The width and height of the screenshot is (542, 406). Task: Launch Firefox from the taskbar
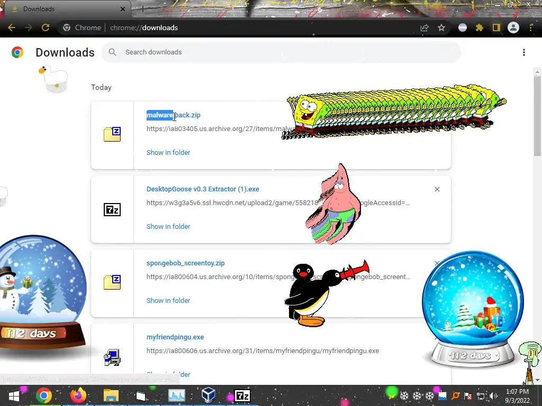(78, 395)
